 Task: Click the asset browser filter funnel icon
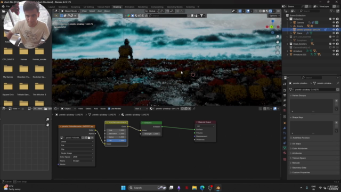pyautogui.click(x=201, y=15)
